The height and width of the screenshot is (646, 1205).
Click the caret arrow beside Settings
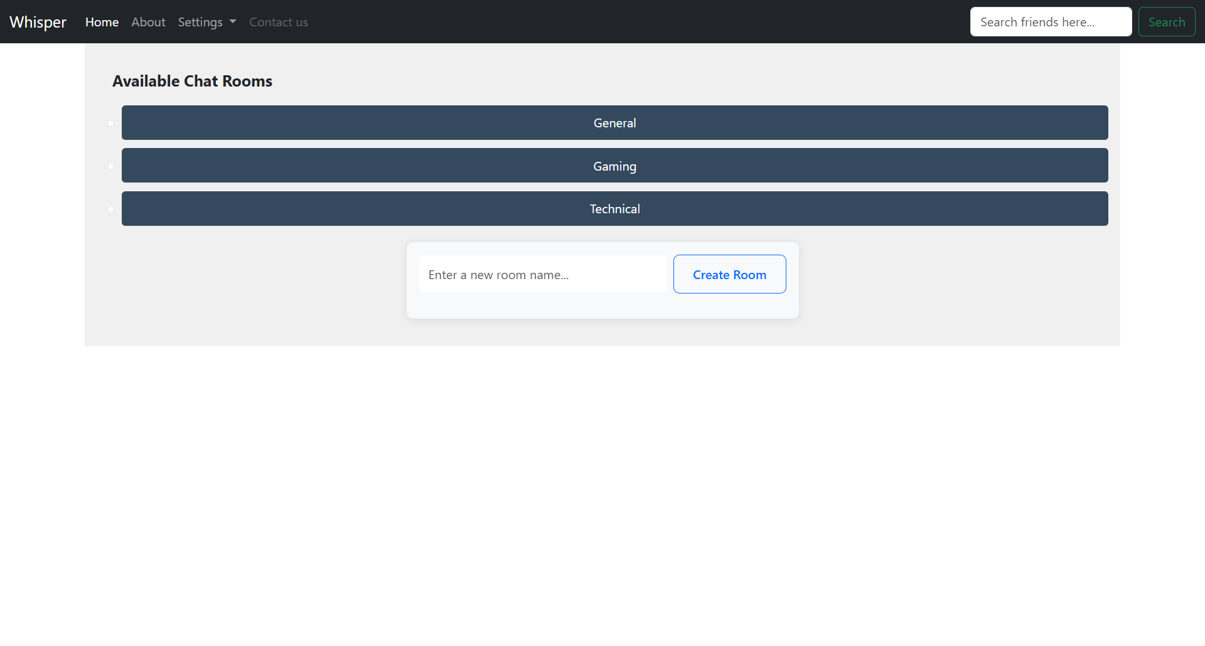tap(233, 22)
